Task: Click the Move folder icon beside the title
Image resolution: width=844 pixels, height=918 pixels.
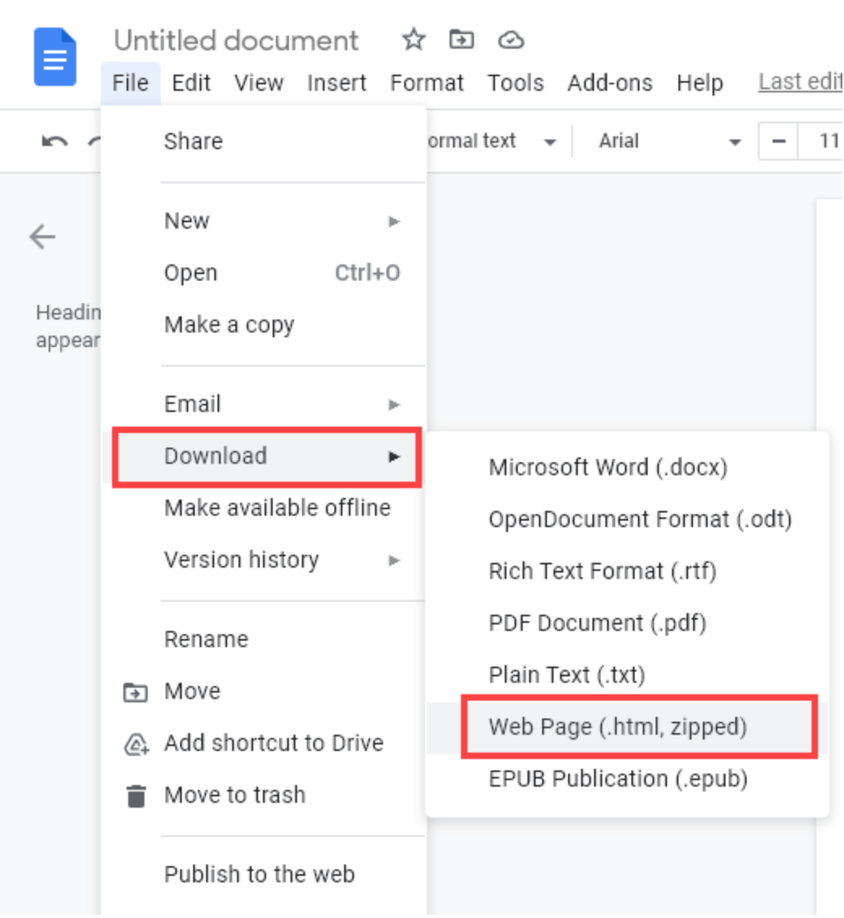Action: (462, 40)
